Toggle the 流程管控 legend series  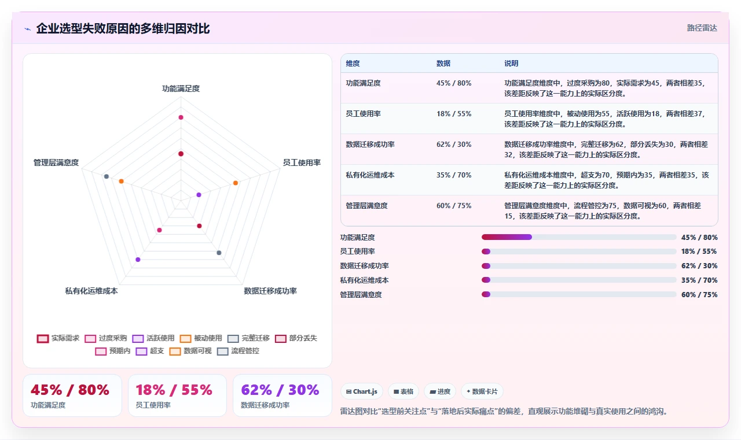pyautogui.click(x=238, y=351)
